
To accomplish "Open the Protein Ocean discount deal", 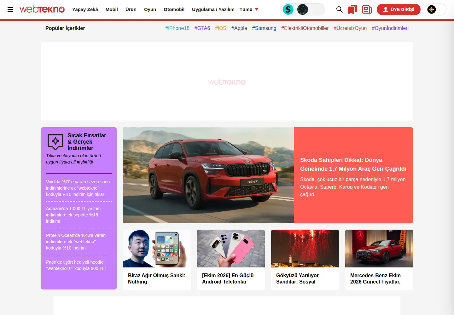I will click(76, 242).
